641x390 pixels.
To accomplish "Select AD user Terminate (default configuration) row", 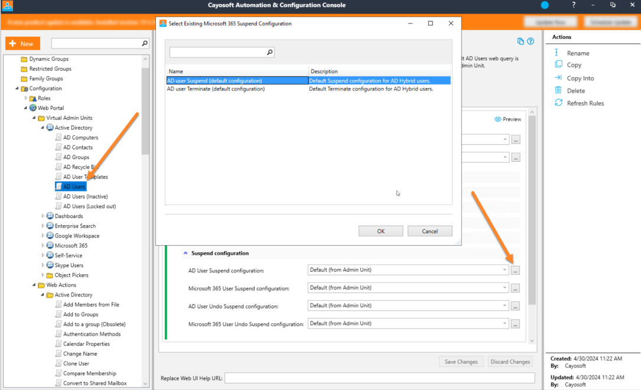I will tap(308, 89).
